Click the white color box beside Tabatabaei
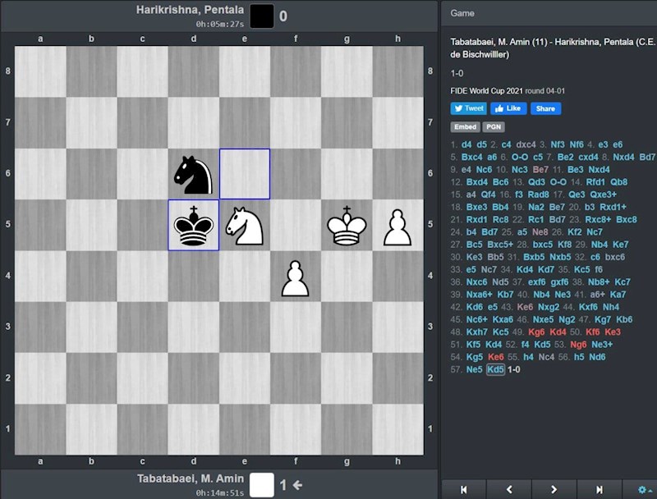657x499 pixels. coord(262,485)
